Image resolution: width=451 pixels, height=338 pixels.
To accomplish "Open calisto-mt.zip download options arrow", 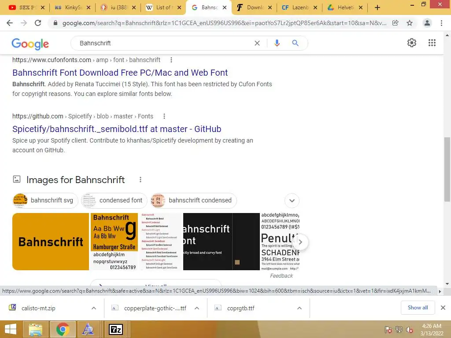I will pyautogui.click(x=94, y=308).
